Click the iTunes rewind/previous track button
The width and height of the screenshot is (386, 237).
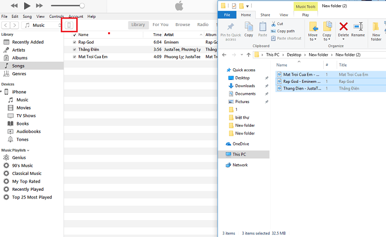[14, 6]
